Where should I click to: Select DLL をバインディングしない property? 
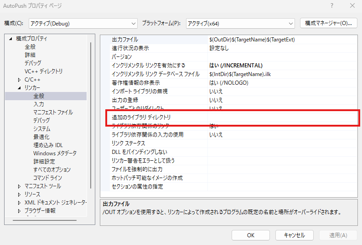click(140, 152)
